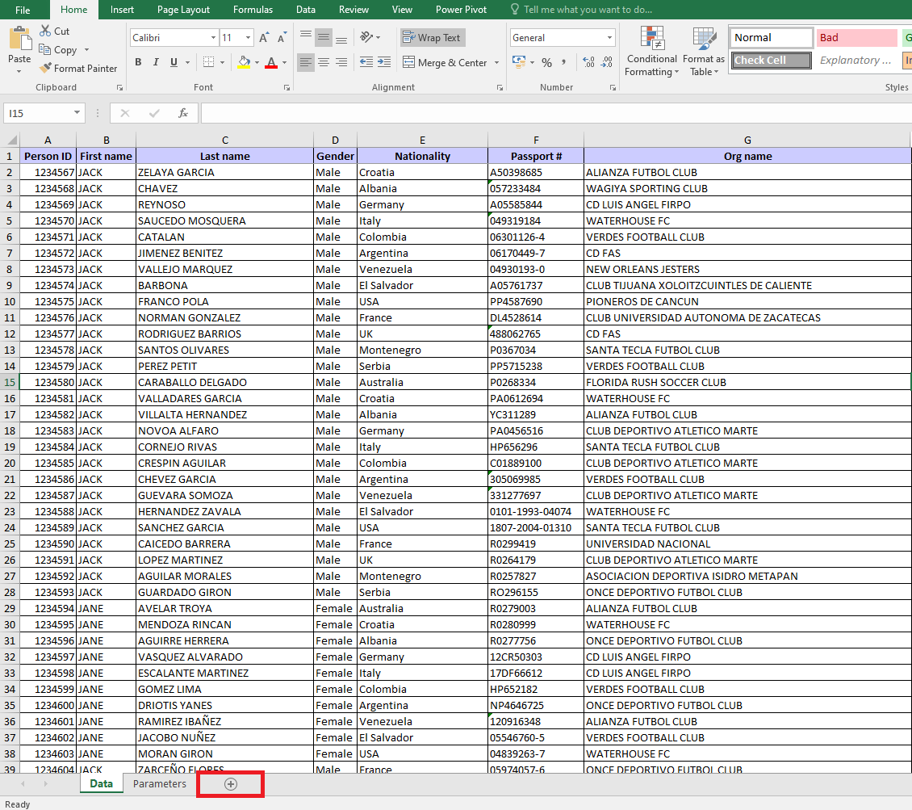
Task: Apply Percent Style number format
Action: (x=546, y=63)
